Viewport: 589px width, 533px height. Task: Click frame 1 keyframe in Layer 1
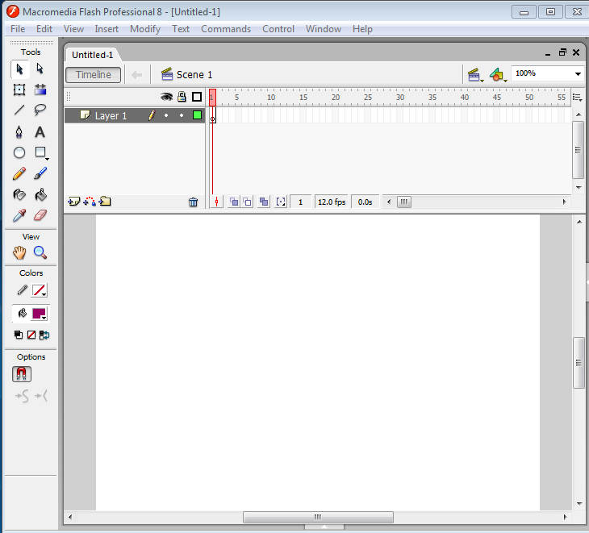tap(213, 115)
